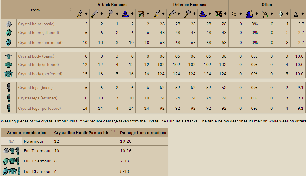Viewport: 306px width, 176px height.
Task: Click the "Damage from tornadoes" header
Action: 143,133
